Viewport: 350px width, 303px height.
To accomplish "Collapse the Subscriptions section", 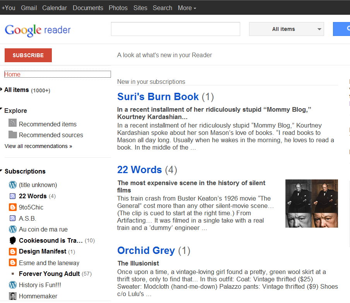I will click(1, 170).
